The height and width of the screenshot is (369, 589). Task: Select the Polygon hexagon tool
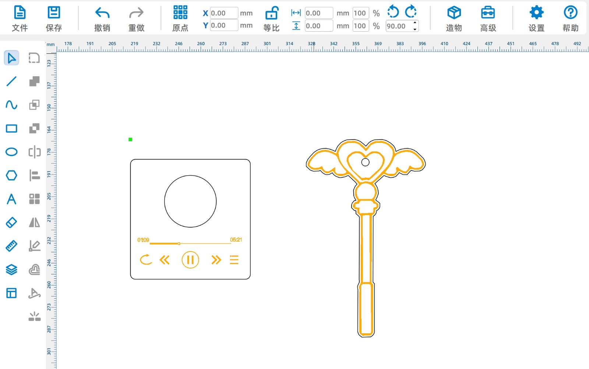(x=11, y=175)
